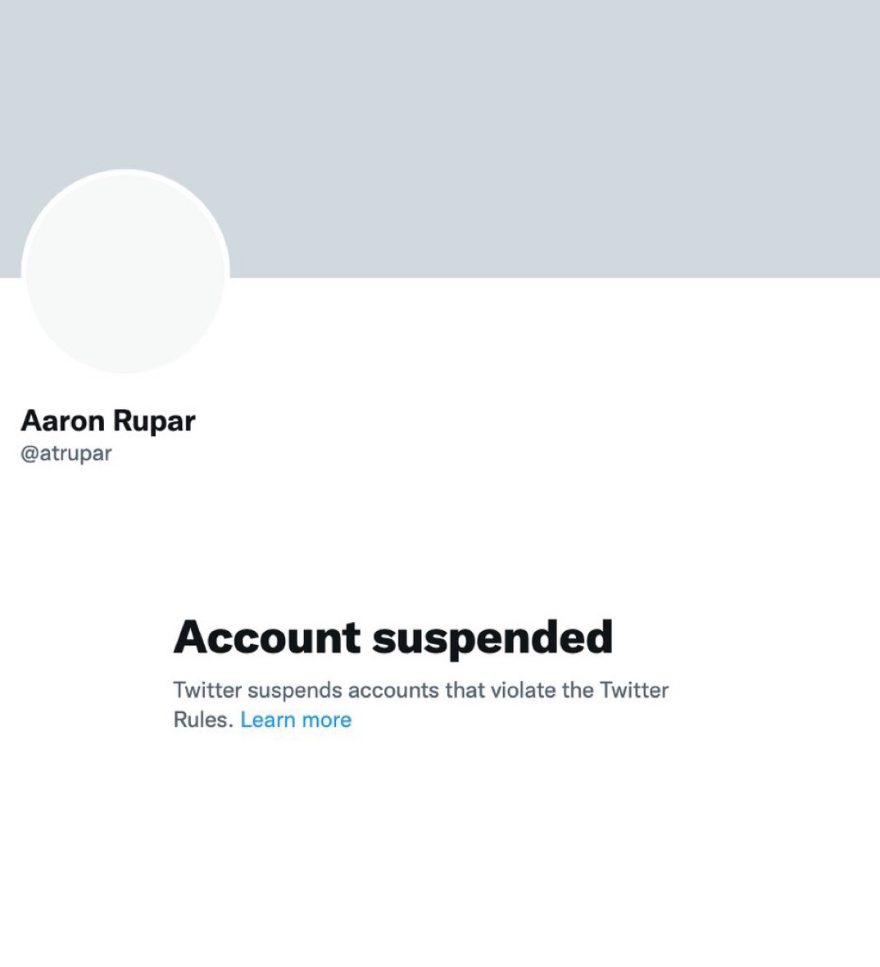This screenshot has height=967, width=880.
Task: Click the word accounts in the description
Action: (393, 690)
